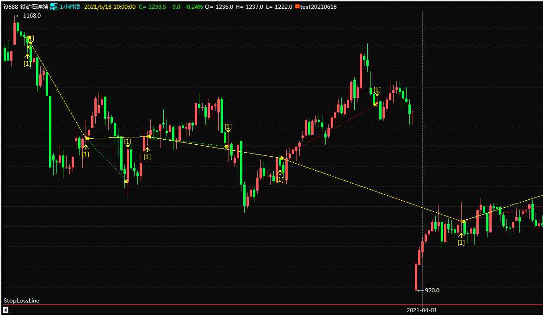Click the tall red candle rising from 920.0
Image resolution: width=543 pixels, height=315 pixels.
[416, 277]
